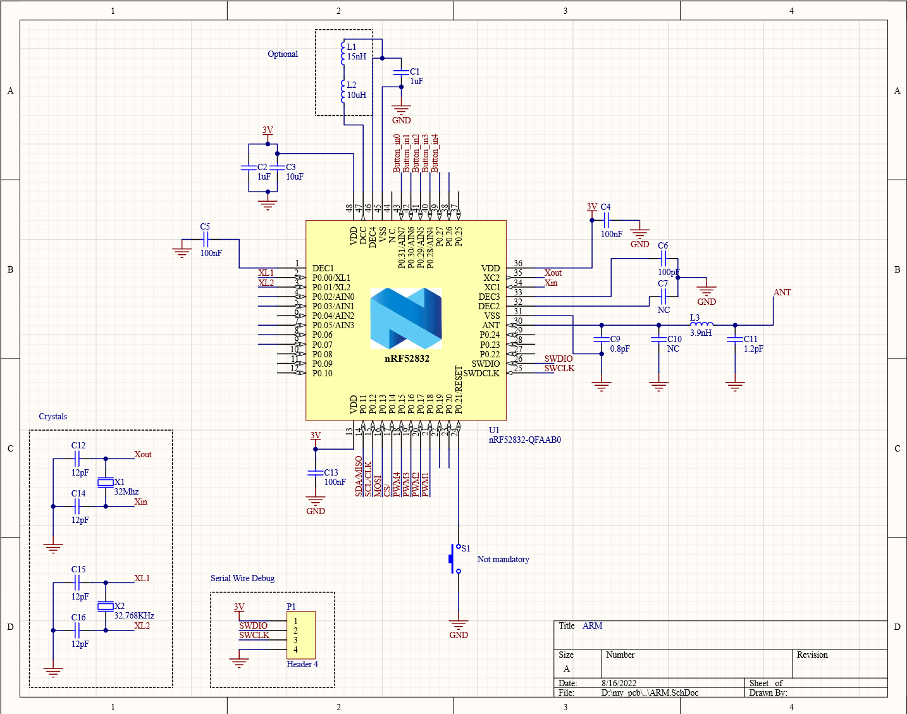This screenshot has height=714, width=907.
Task: Select the "Not mandatory" text note
Action: click(503, 559)
